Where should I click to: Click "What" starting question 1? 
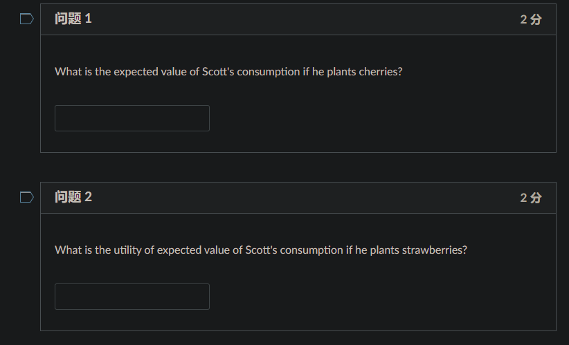point(68,72)
